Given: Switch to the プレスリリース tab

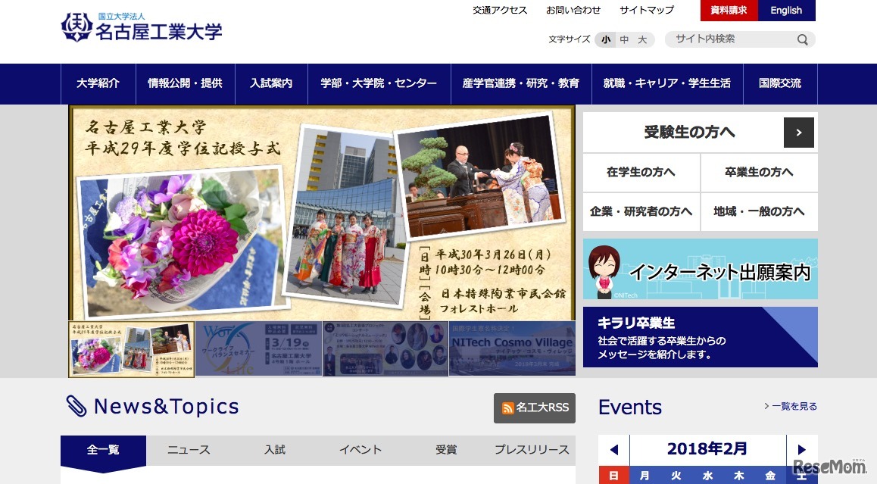Looking at the screenshot, I should point(532,449).
